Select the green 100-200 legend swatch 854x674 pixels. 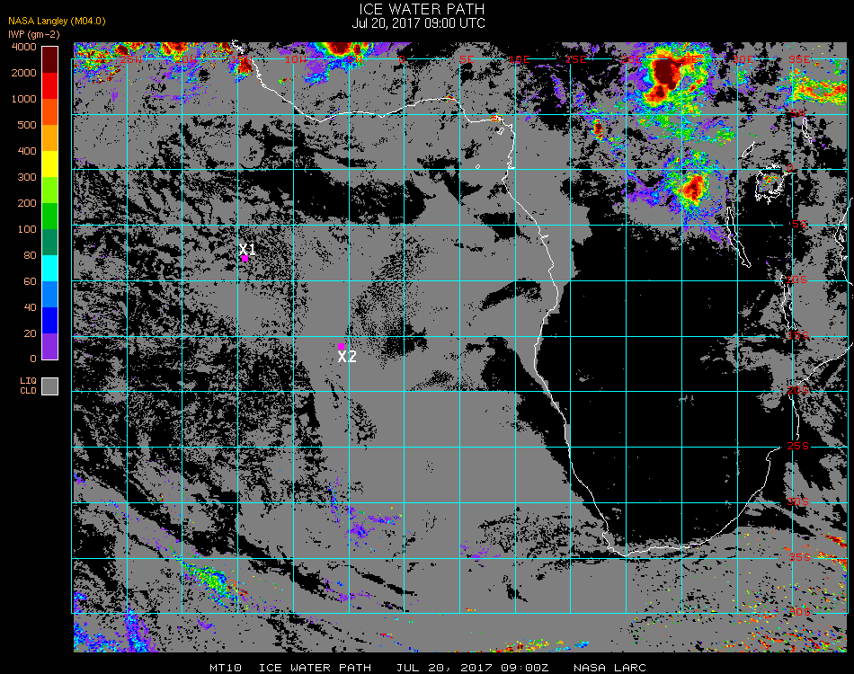pos(50,217)
